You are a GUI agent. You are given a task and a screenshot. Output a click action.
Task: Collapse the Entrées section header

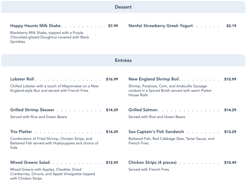click(123, 60)
